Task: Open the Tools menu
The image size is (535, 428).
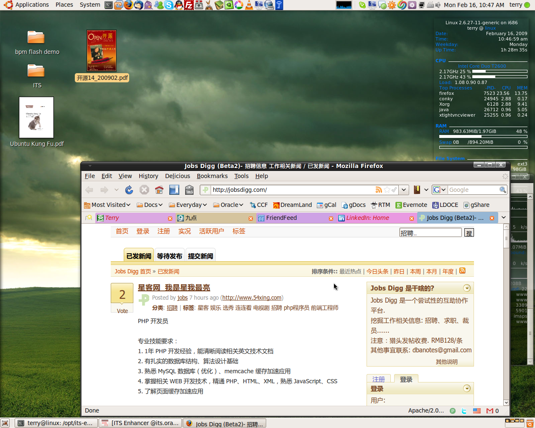Action: (241, 176)
